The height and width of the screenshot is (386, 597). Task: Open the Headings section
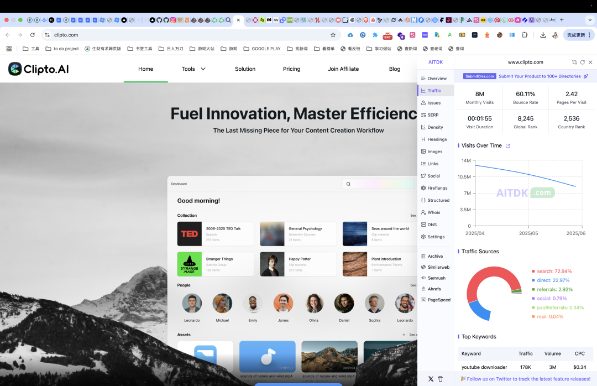click(x=434, y=139)
